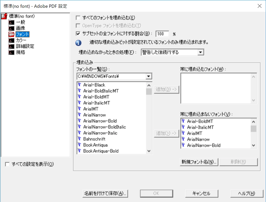Toggle OpenType フォントを埋め込む checkbox
Image resolution: width=266 pixels, height=202 pixels.
pyautogui.click(x=78, y=26)
